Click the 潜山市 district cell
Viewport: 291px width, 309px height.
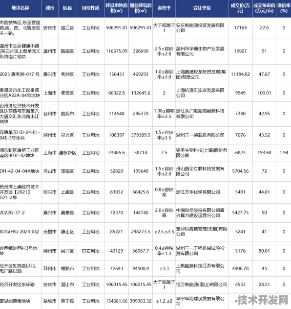[67, 285]
